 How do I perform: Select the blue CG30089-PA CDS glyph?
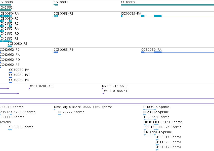[x=178, y=52]
